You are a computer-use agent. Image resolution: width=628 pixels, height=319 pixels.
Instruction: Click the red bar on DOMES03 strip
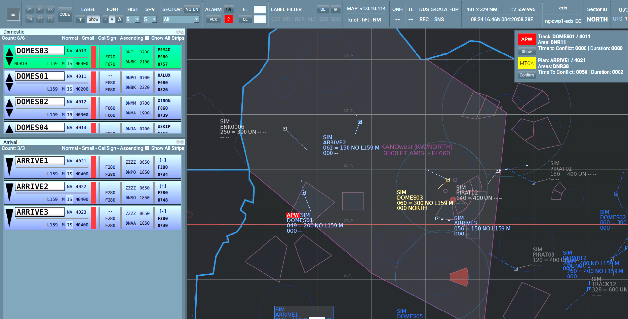93,56
